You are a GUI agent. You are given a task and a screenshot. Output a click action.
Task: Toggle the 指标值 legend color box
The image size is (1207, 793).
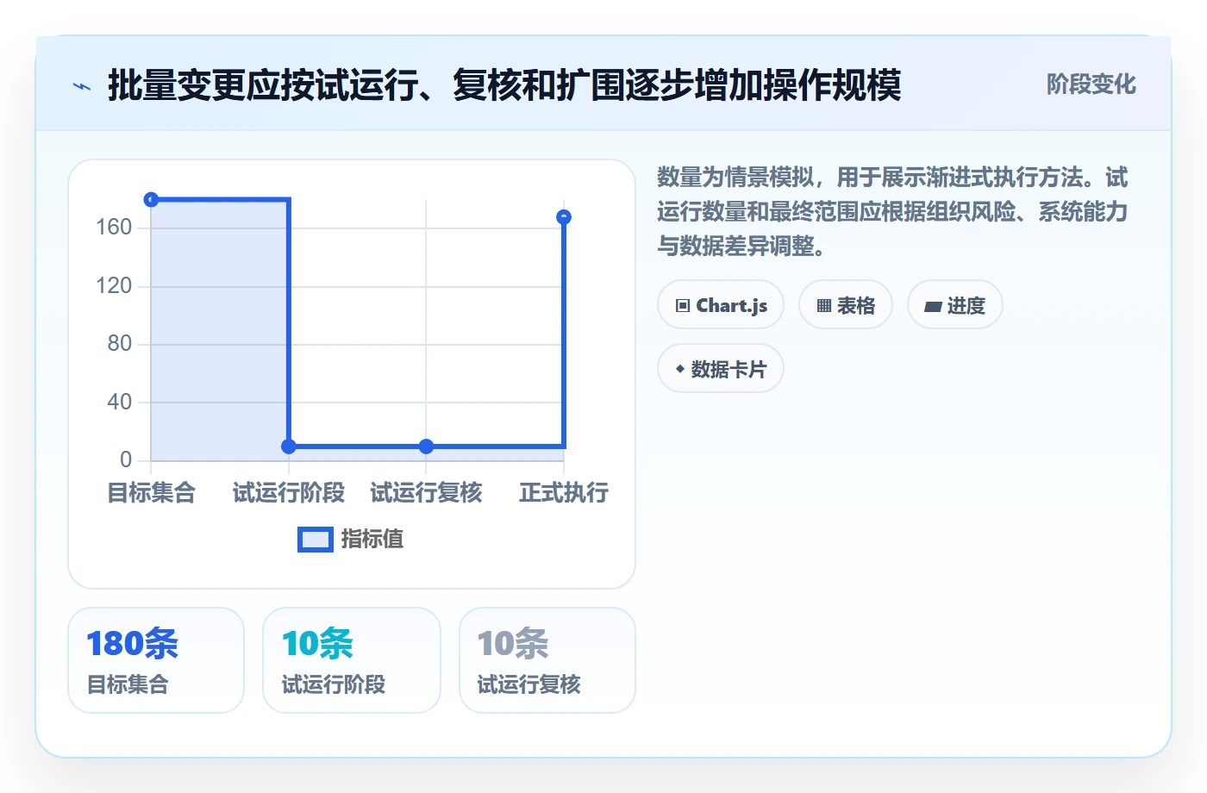click(x=316, y=540)
